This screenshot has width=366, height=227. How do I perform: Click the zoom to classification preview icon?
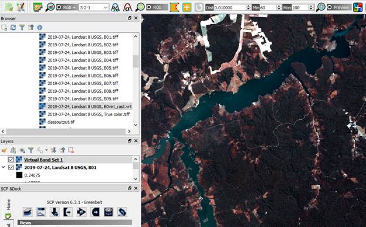click(x=321, y=7)
